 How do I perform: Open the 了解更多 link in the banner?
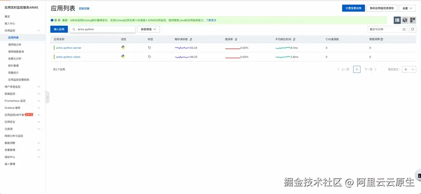(211, 20)
